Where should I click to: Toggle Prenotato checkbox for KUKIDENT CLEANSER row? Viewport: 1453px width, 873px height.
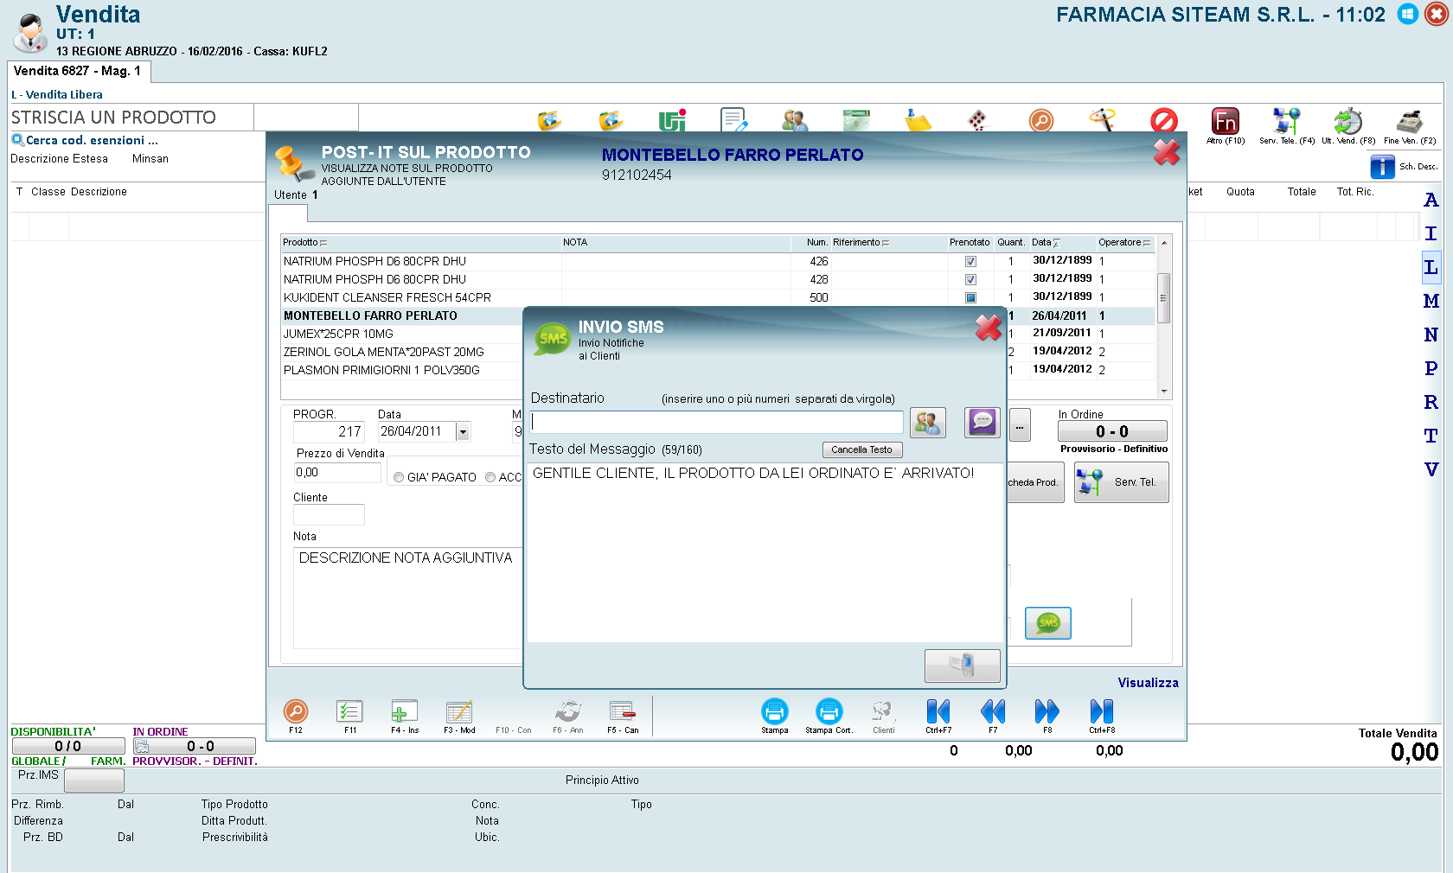click(970, 297)
